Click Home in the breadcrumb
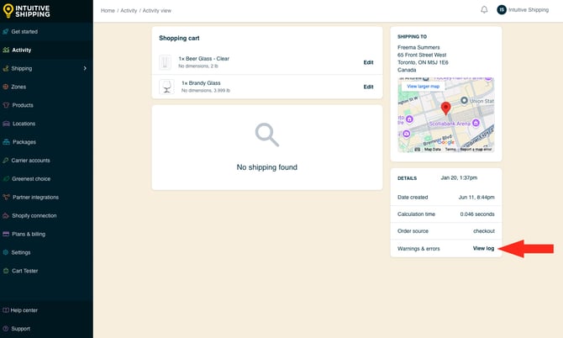 tap(108, 11)
